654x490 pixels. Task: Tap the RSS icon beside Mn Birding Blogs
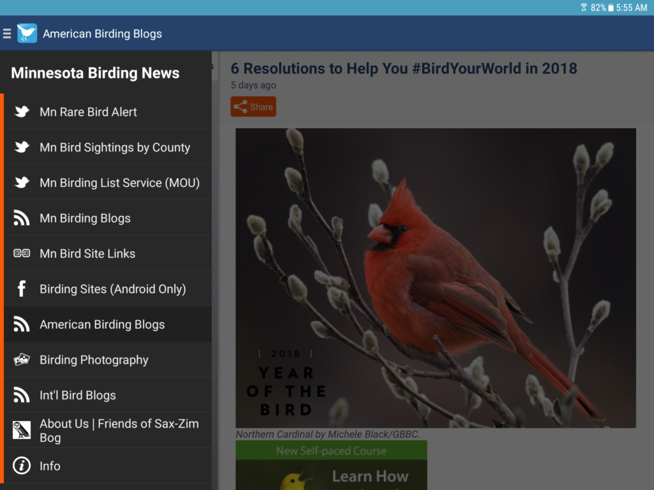[x=22, y=218]
